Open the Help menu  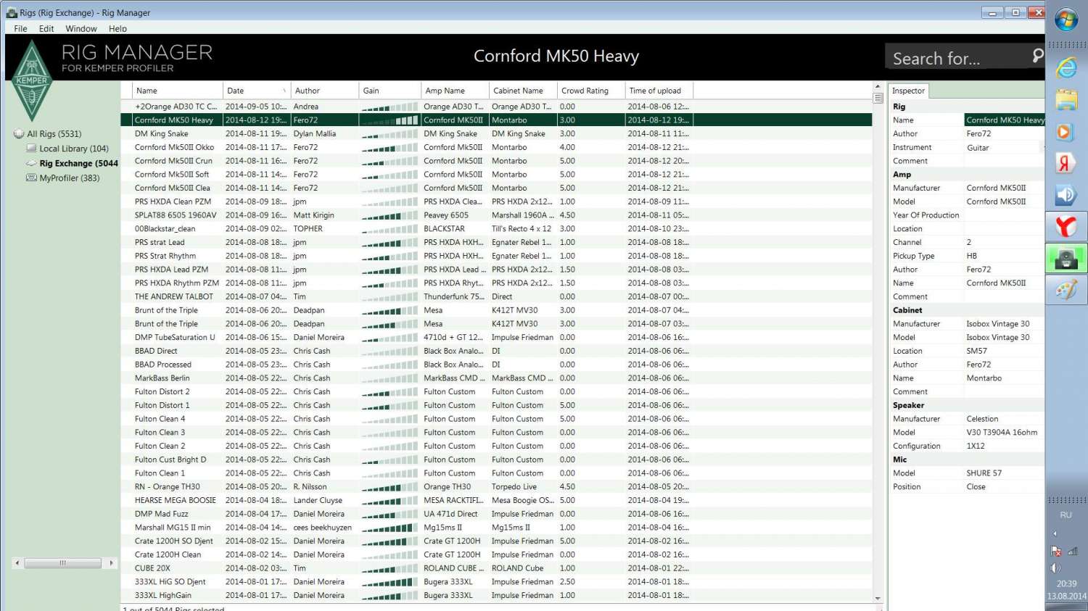click(118, 29)
